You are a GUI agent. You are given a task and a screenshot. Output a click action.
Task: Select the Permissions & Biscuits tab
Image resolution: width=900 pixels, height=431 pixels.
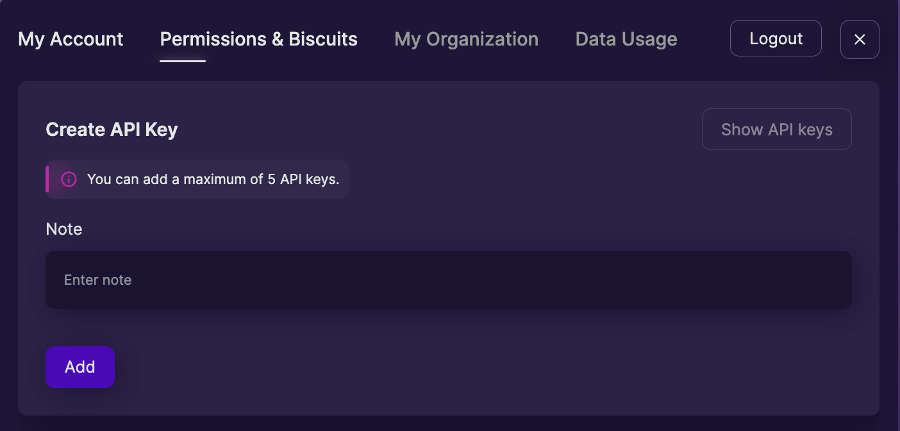[259, 39]
